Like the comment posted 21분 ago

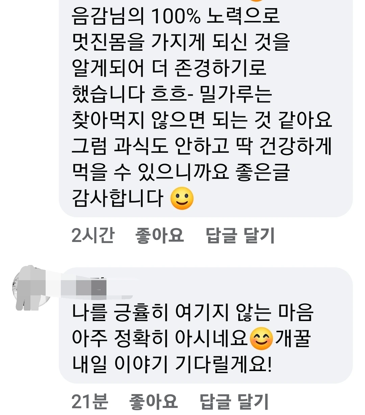click(153, 401)
